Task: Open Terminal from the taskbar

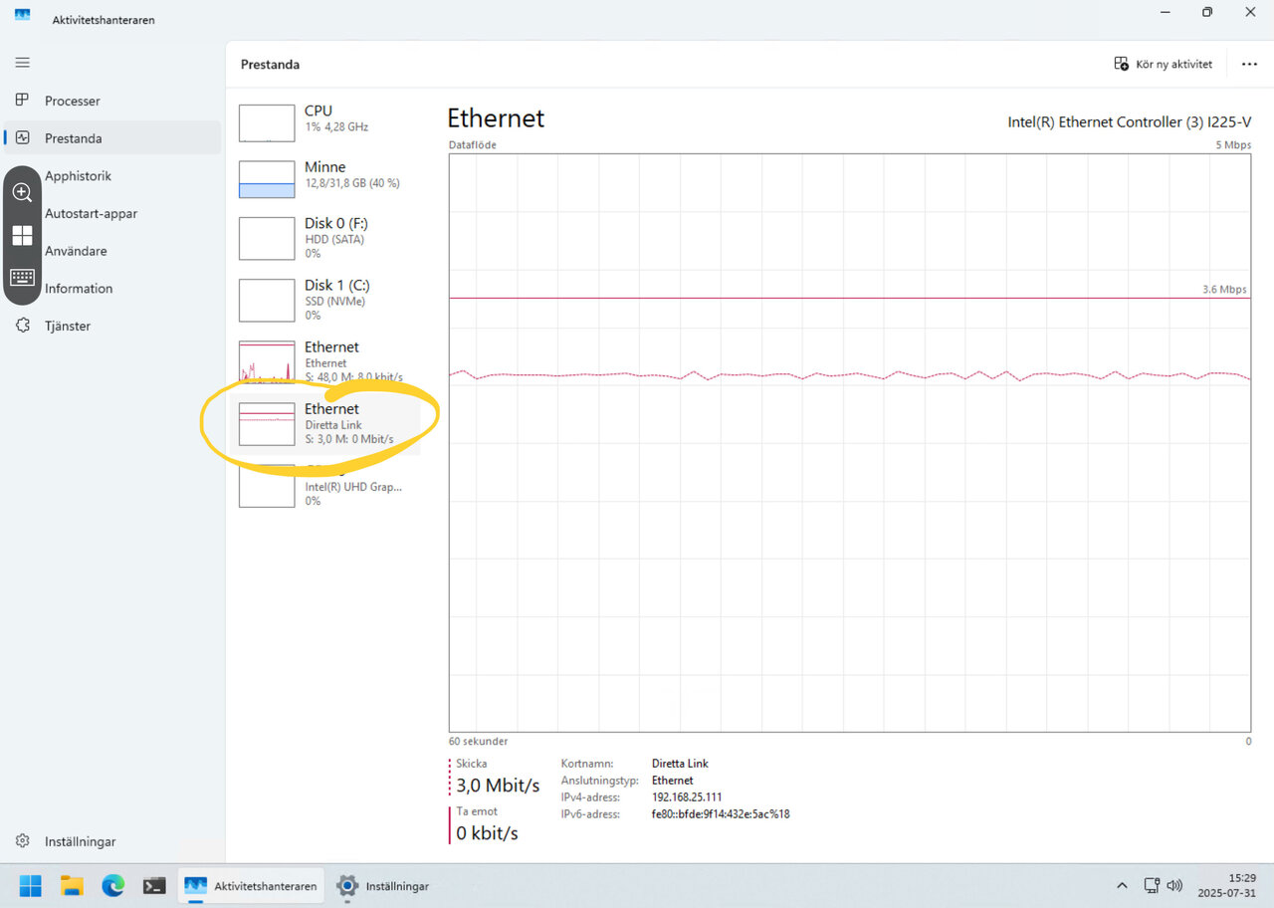Action: click(154, 885)
